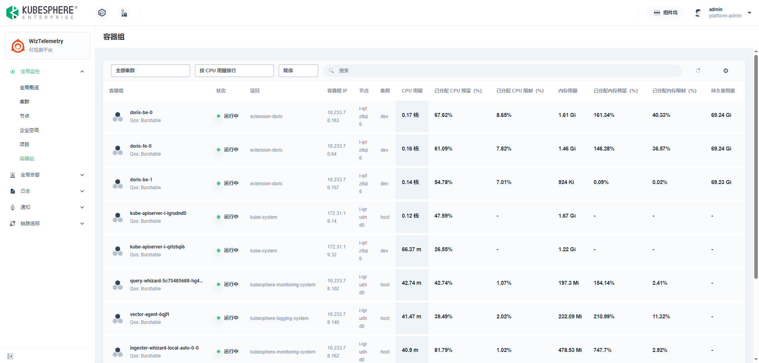Open the 按 CPU 用量排行 sort dropdown
Screen dimensions: 759x363
click(x=234, y=71)
